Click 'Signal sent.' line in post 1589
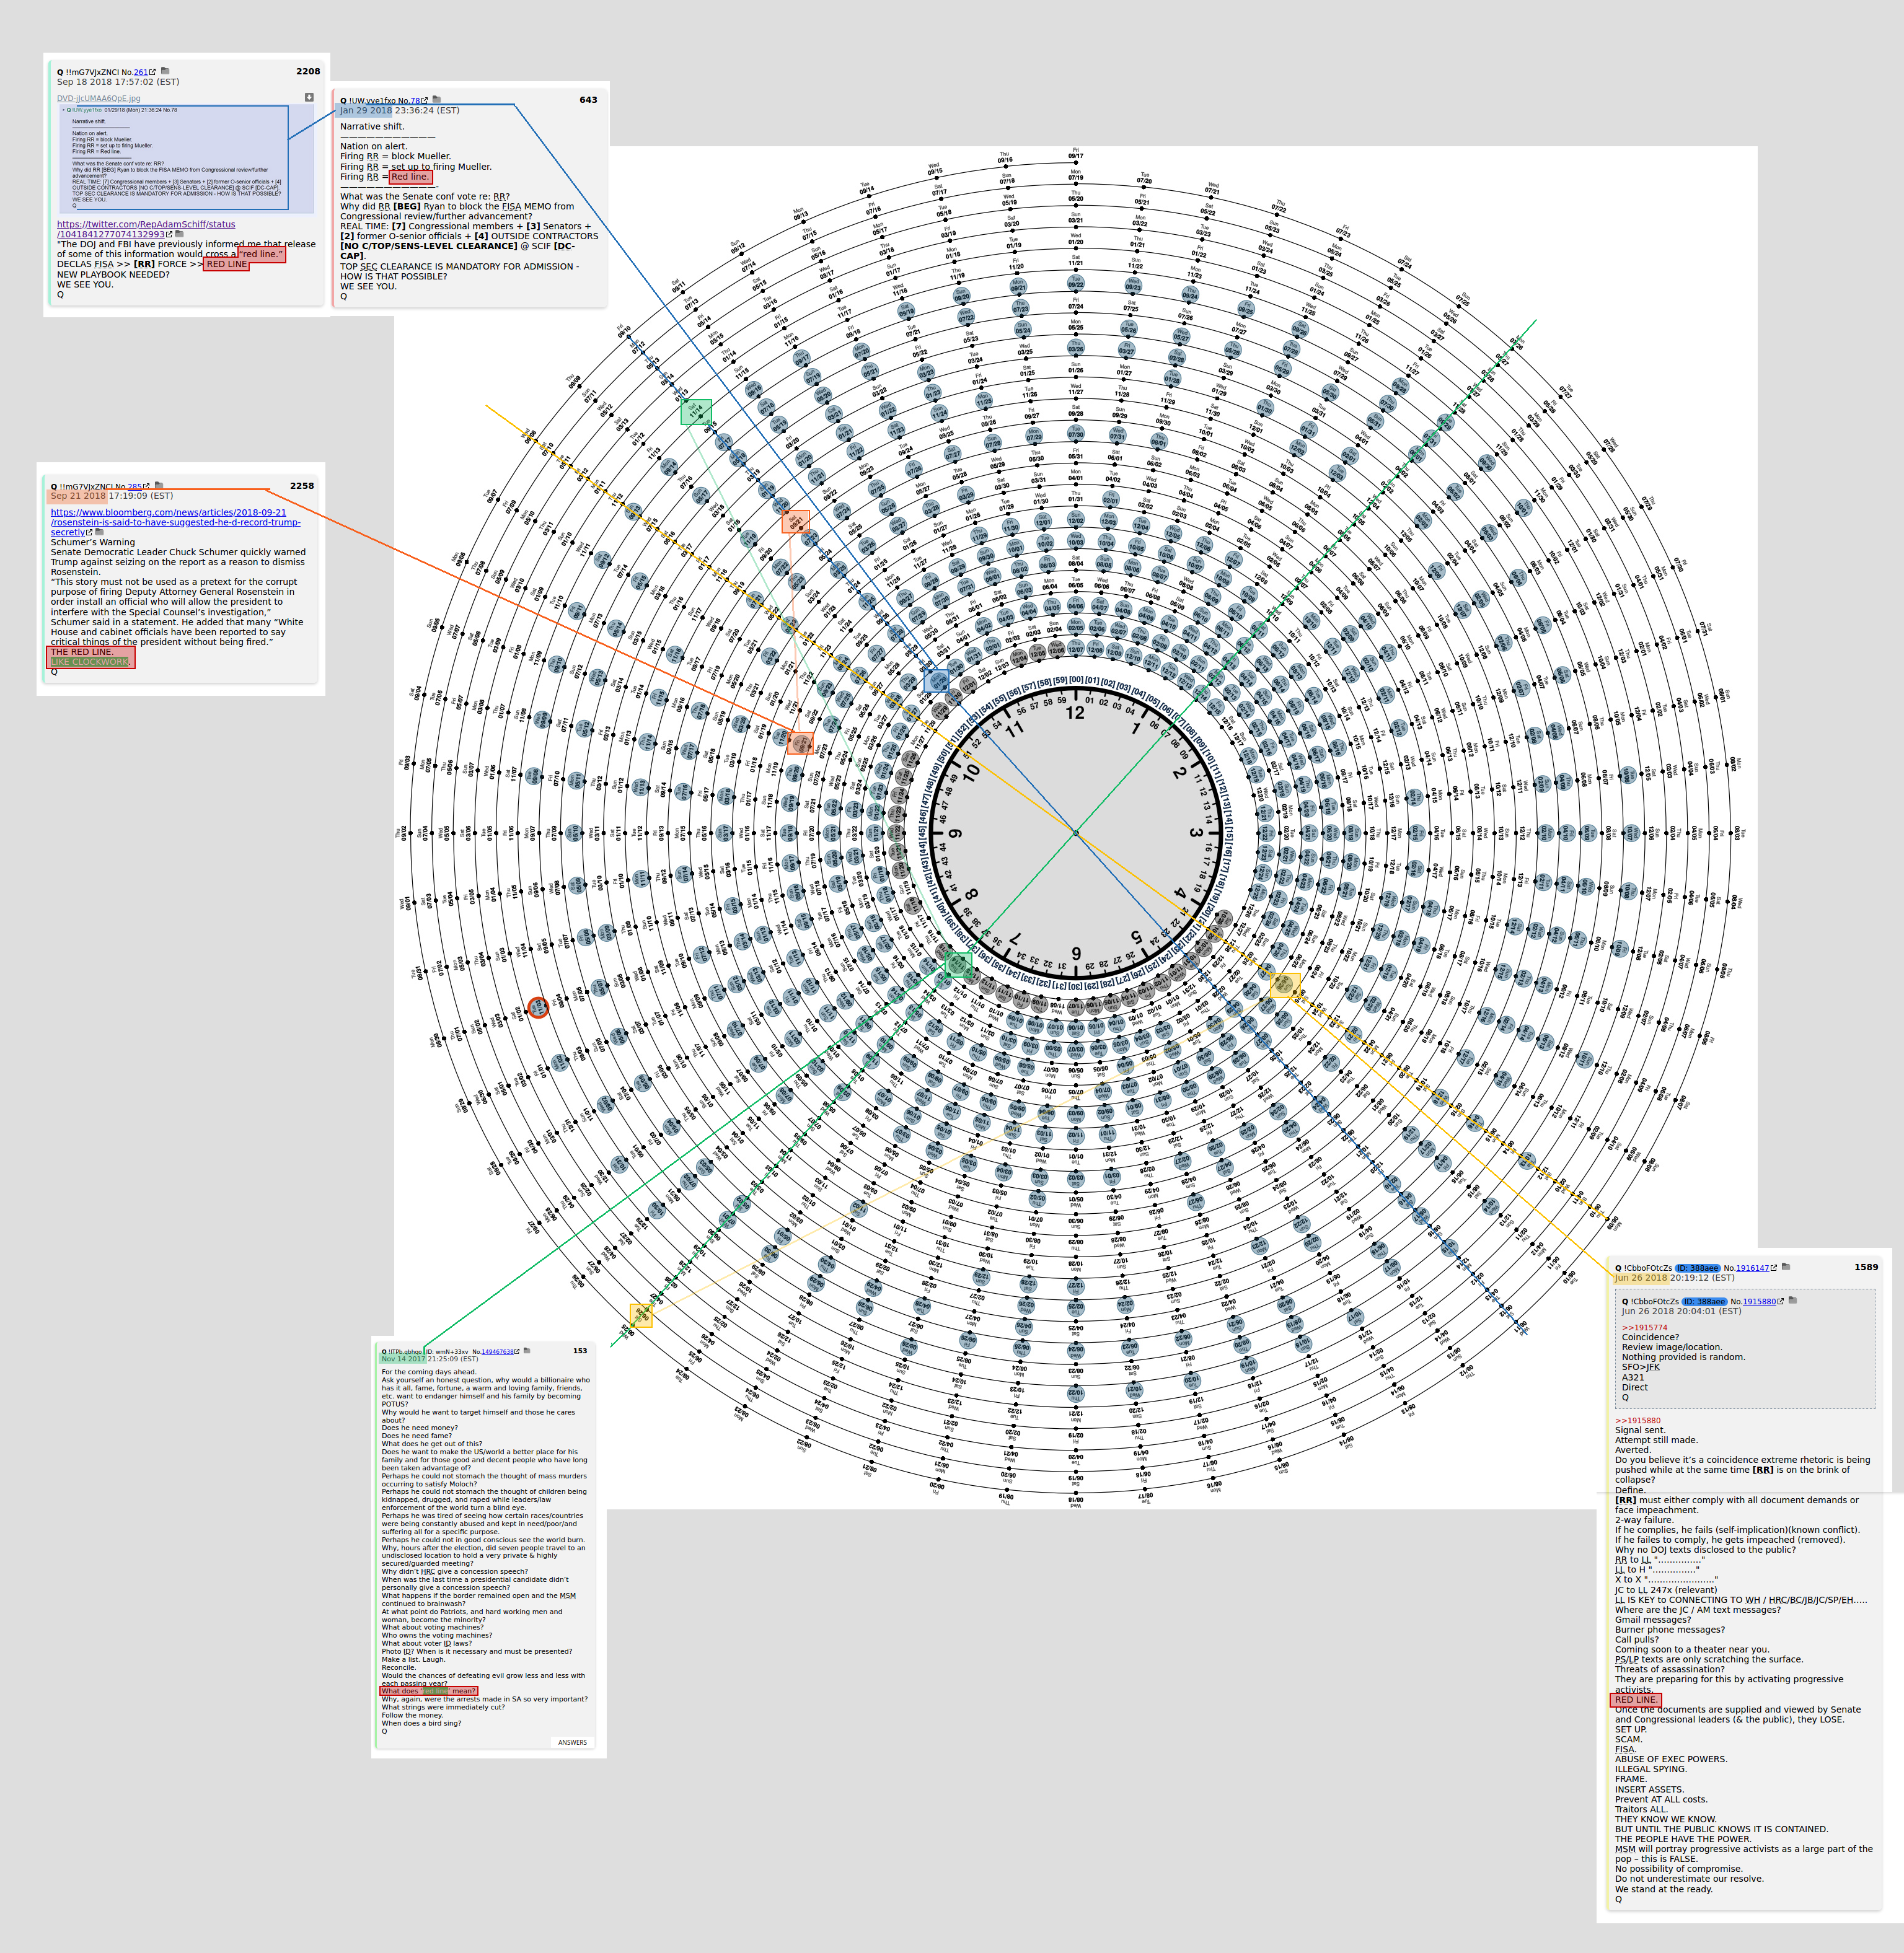1904x1953 pixels. coord(1640,1430)
